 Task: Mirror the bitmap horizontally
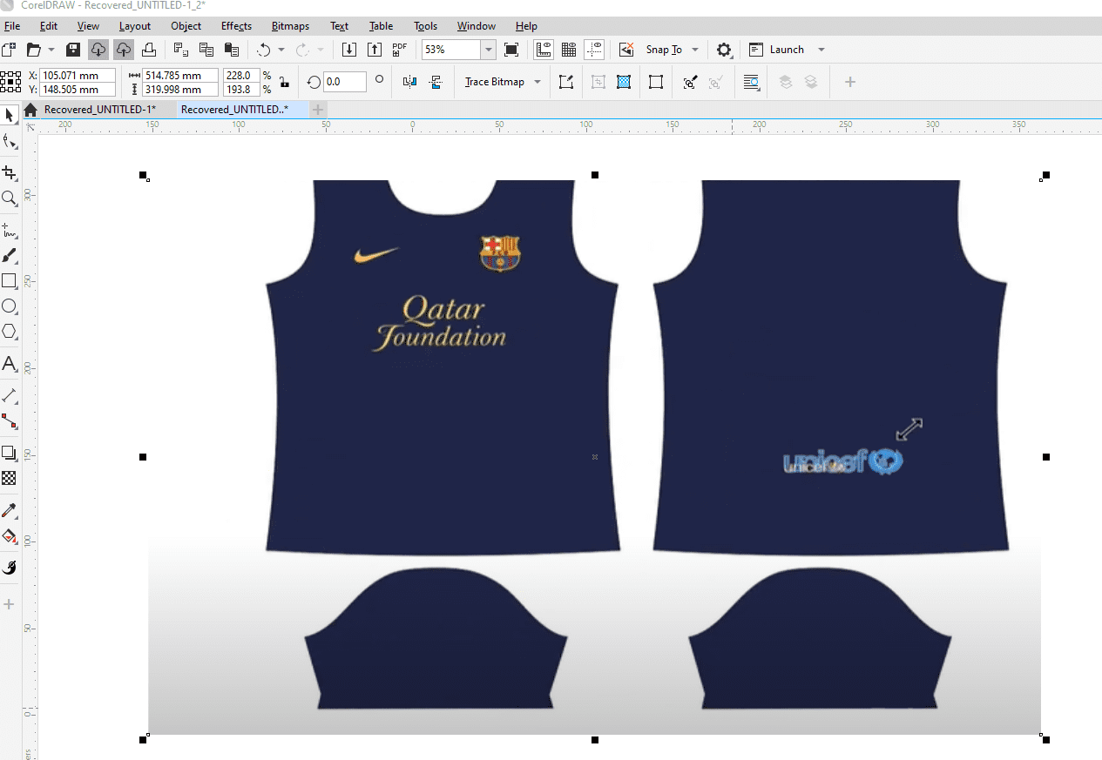click(x=410, y=82)
